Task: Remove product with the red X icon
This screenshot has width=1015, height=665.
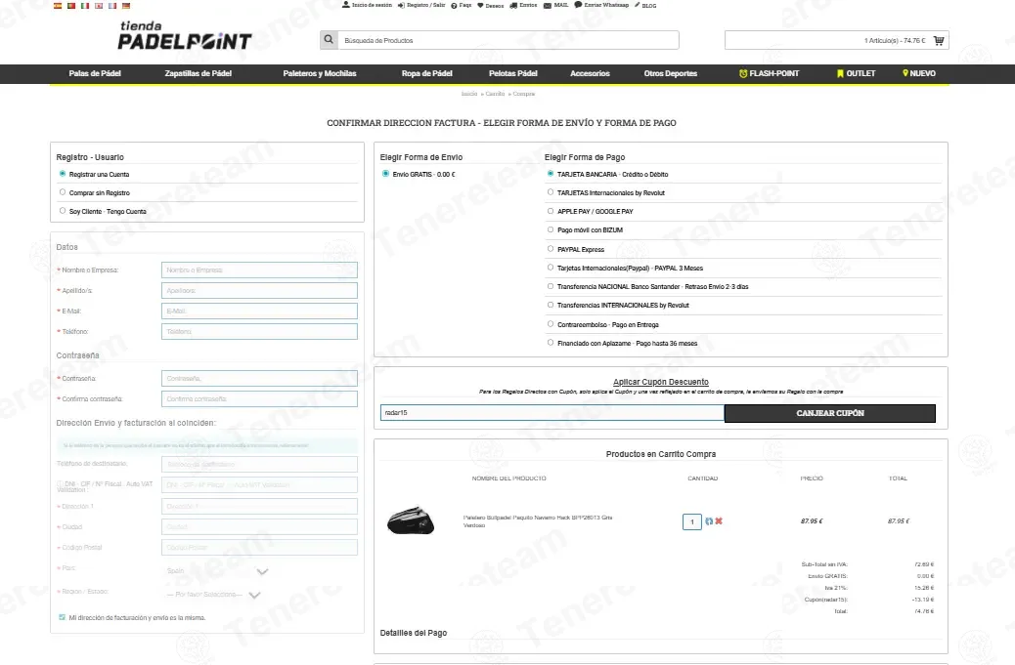Action: 719,520
